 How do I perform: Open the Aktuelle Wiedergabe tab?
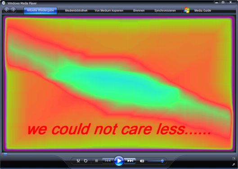tap(40, 10)
